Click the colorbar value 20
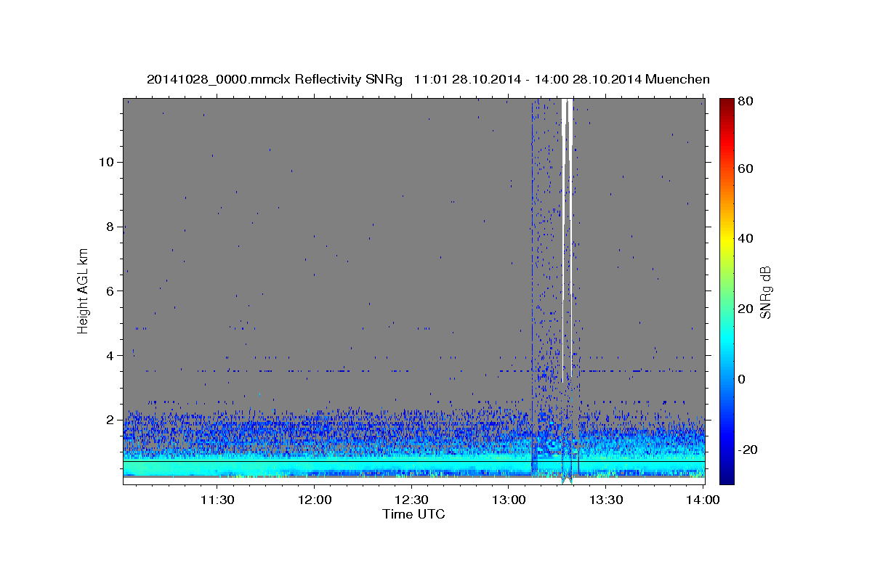872x581 pixels. [745, 309]
